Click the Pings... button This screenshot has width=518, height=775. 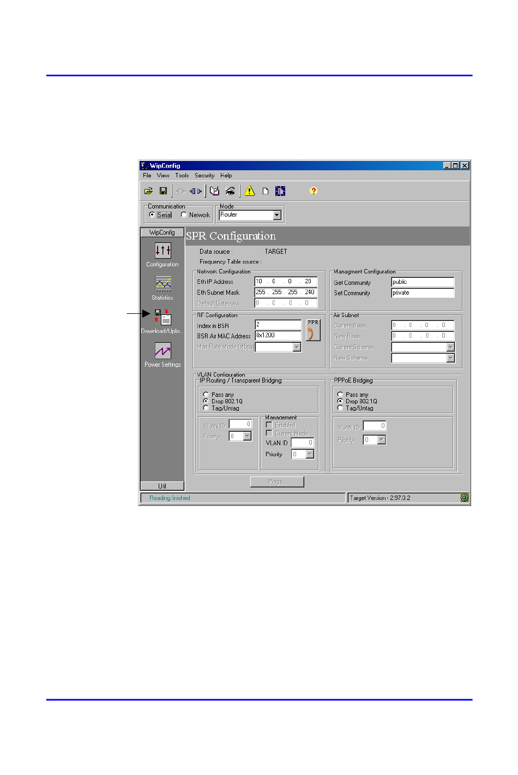pyautogui.click(x=277, y=482)
